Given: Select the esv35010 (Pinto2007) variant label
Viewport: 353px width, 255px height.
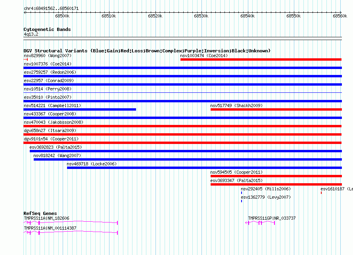Looking at the screenshot, I should [48, 97].
